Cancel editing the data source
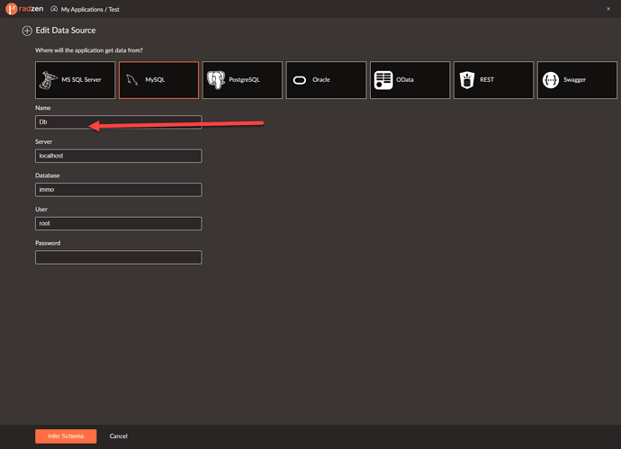Screen dimensions: 621x449 coord(119,436)
